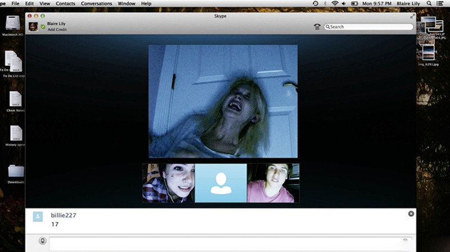
Task: Open the Notification Center list icon
Action: (x=440, y=3)
